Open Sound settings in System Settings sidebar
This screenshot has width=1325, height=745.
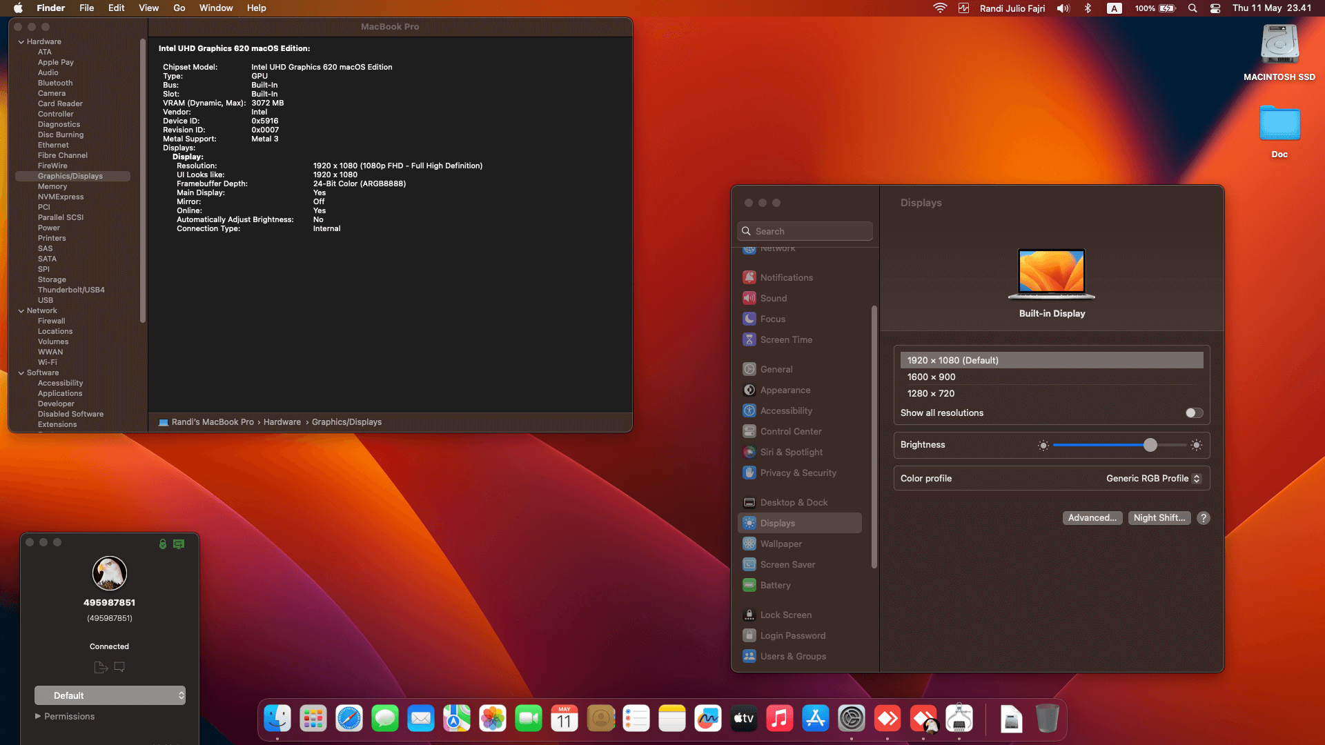[x=800, y=299]
